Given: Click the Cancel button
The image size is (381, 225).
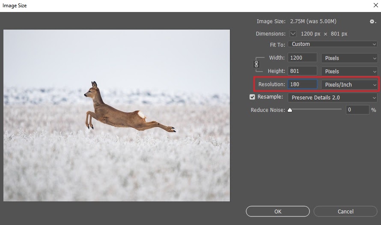Looking at the screenshot, I should click(345, 211).
